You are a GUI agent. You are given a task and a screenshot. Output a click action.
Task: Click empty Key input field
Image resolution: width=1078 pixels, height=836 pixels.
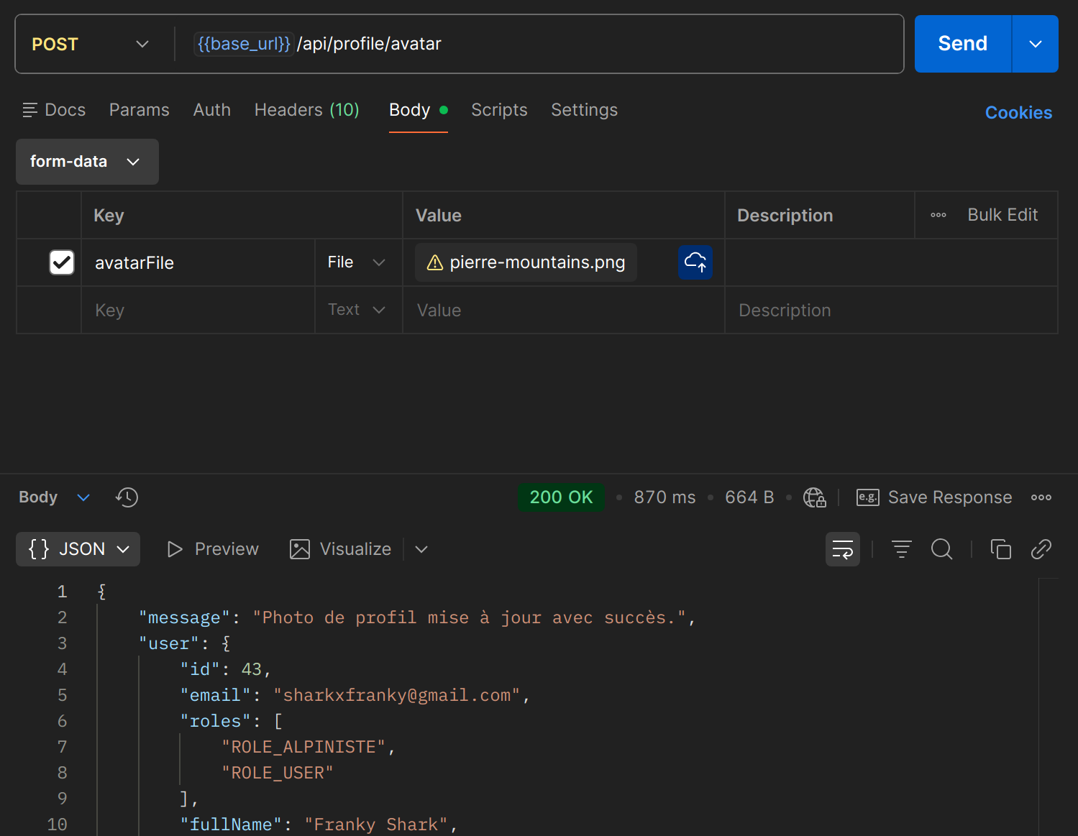pos(198,310)
